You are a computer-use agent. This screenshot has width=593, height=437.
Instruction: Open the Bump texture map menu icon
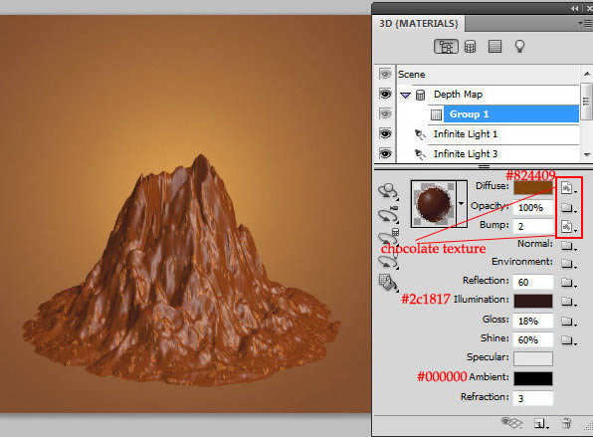point(568,227)
